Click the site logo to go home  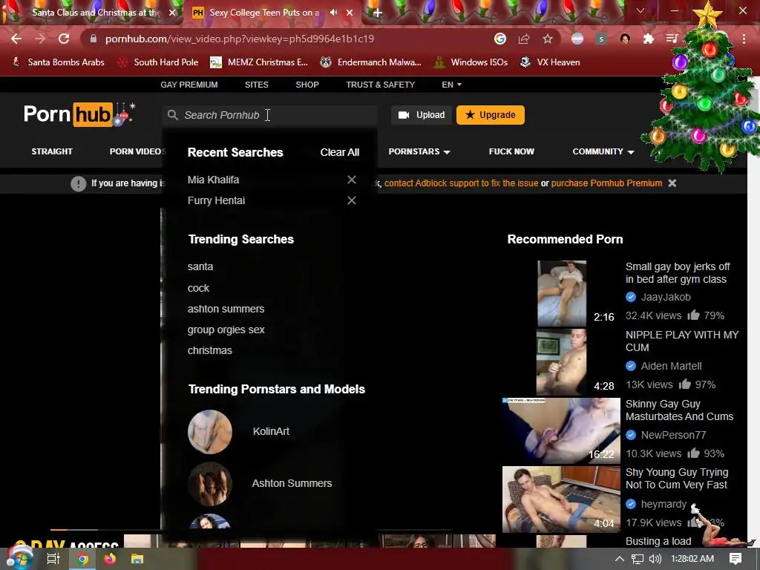tap(79, 114)
